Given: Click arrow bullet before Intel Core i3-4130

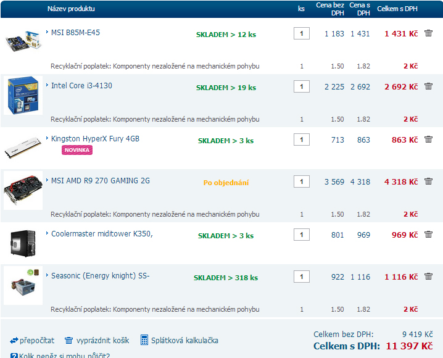Looking at the screenshot, I should [x=47, y=85].
